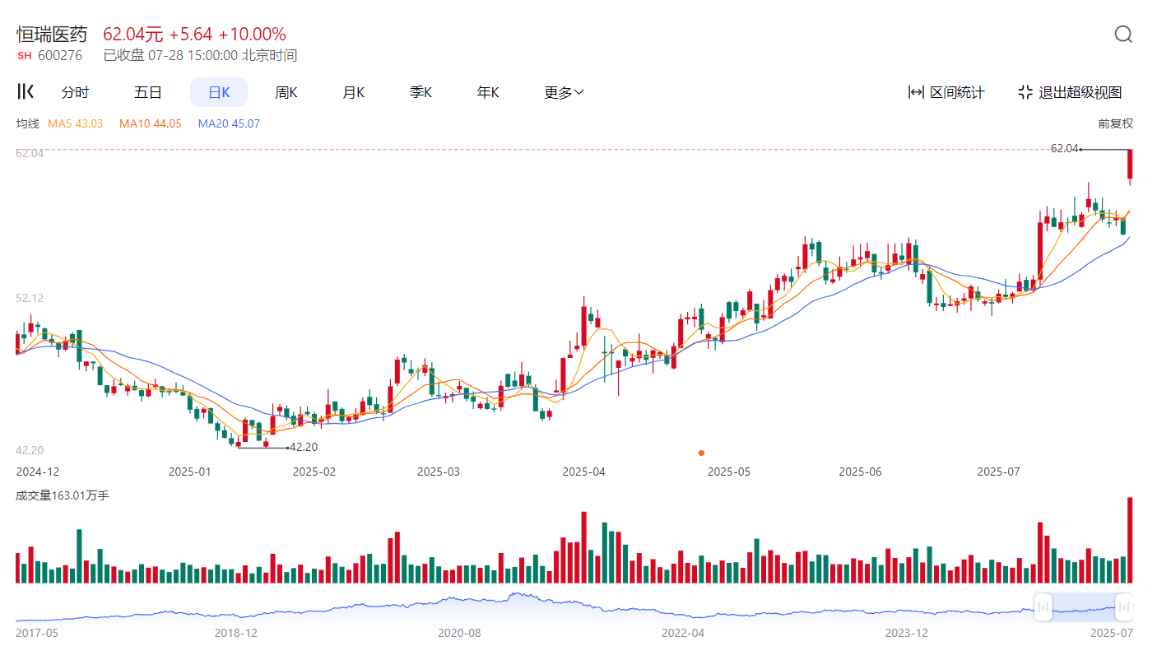
Task: Click the 2025-01 date axis label
Action: coord(190,472)
